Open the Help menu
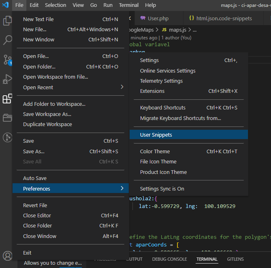 151,5
